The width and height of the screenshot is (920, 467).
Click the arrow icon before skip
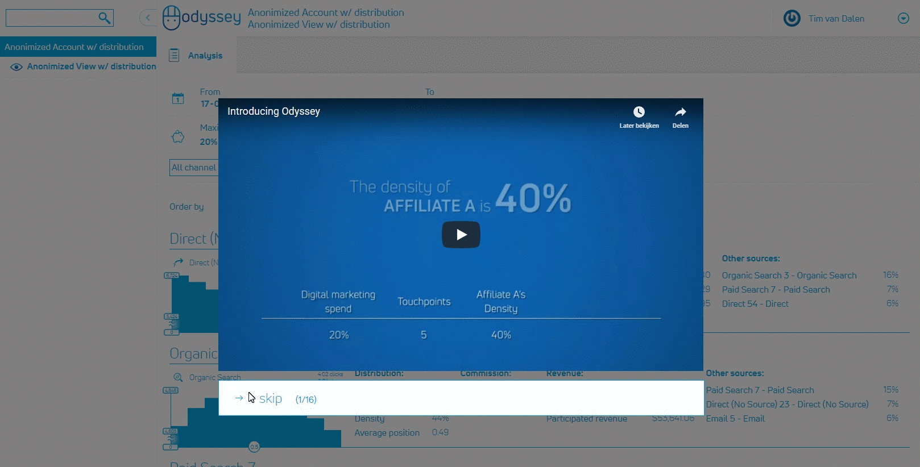click(x=239, y=398)
